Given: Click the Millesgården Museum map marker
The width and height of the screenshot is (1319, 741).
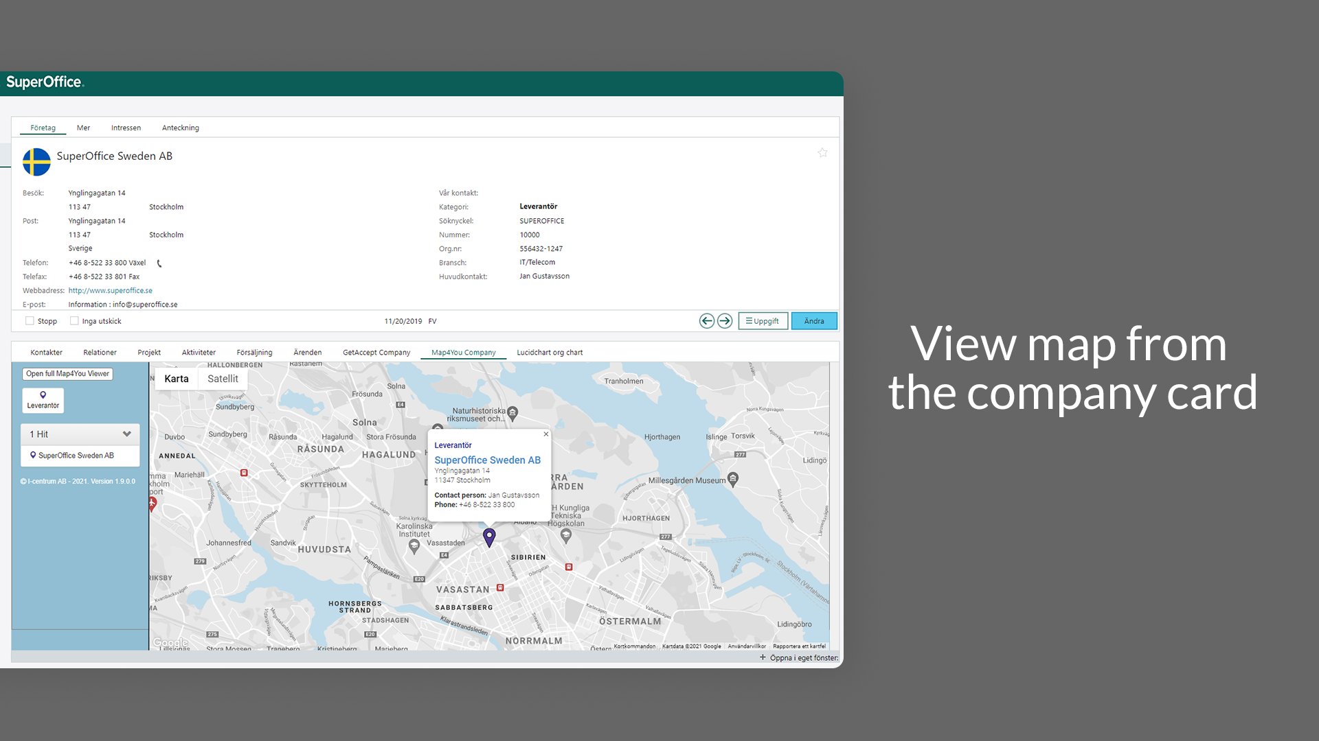Looking at the screenshot, I should (x=733, y=479).
